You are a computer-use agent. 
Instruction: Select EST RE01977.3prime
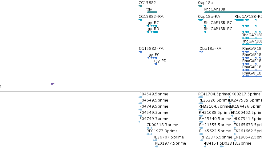point(162,131)
